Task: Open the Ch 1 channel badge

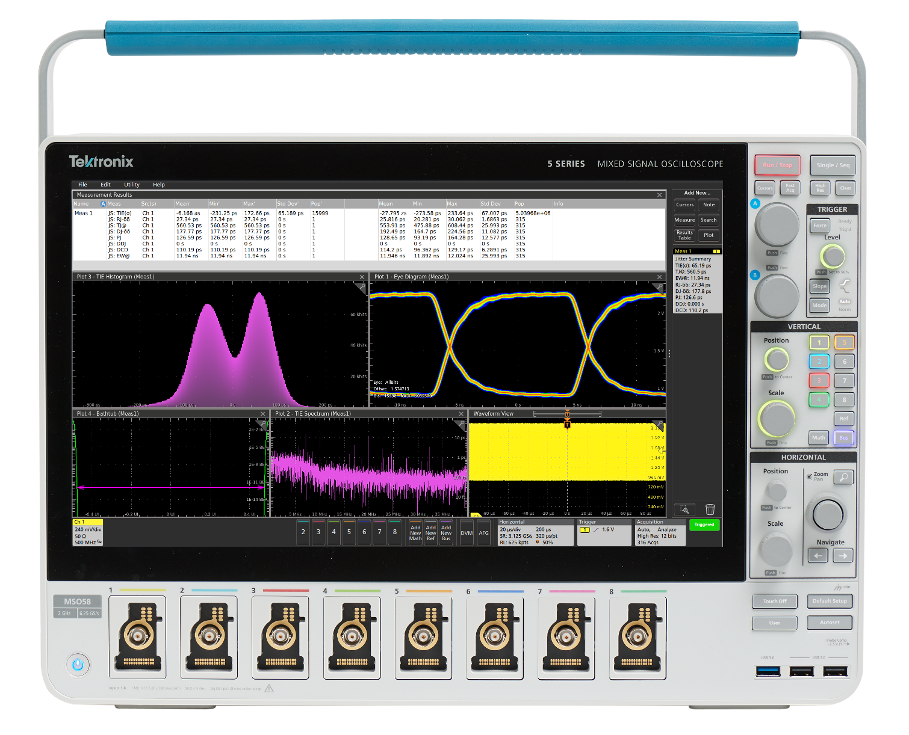Action: [87, 532]
